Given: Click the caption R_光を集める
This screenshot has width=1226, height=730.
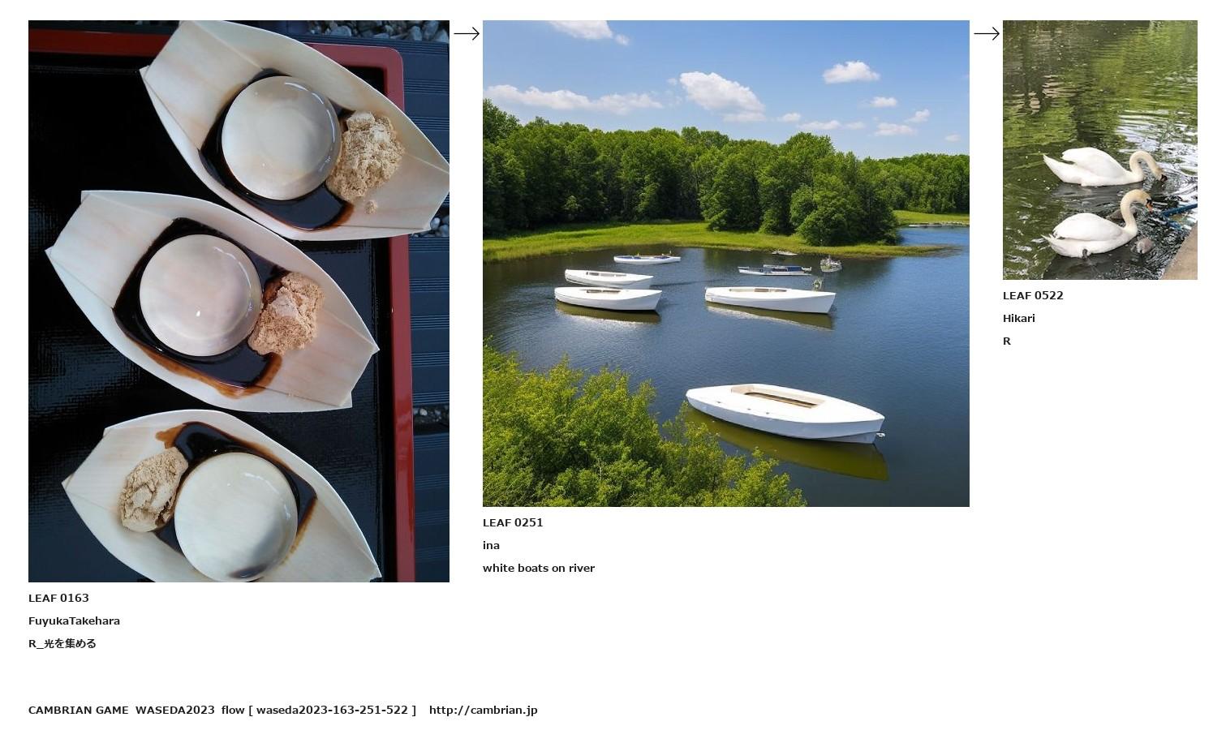Looking at the screenshot, I should (62, 643).
